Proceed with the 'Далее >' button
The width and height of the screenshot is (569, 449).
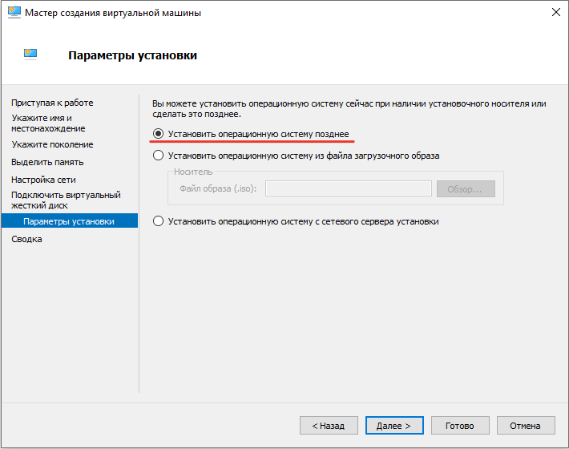(x=394, y=426)
